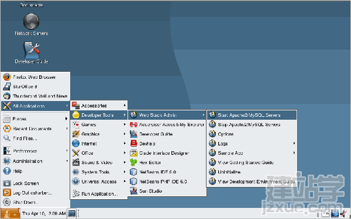Click the clock showing Thu Apr 10
This screenshot has width=351, height=219.
pos(44,214)
